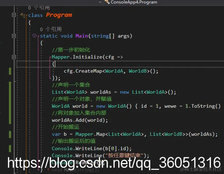Click 'WorldB' in the CreateMap line

pyautogui.click(x=138, y=71)
